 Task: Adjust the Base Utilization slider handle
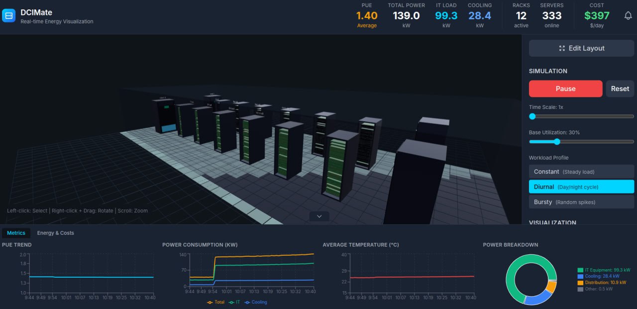557,142
